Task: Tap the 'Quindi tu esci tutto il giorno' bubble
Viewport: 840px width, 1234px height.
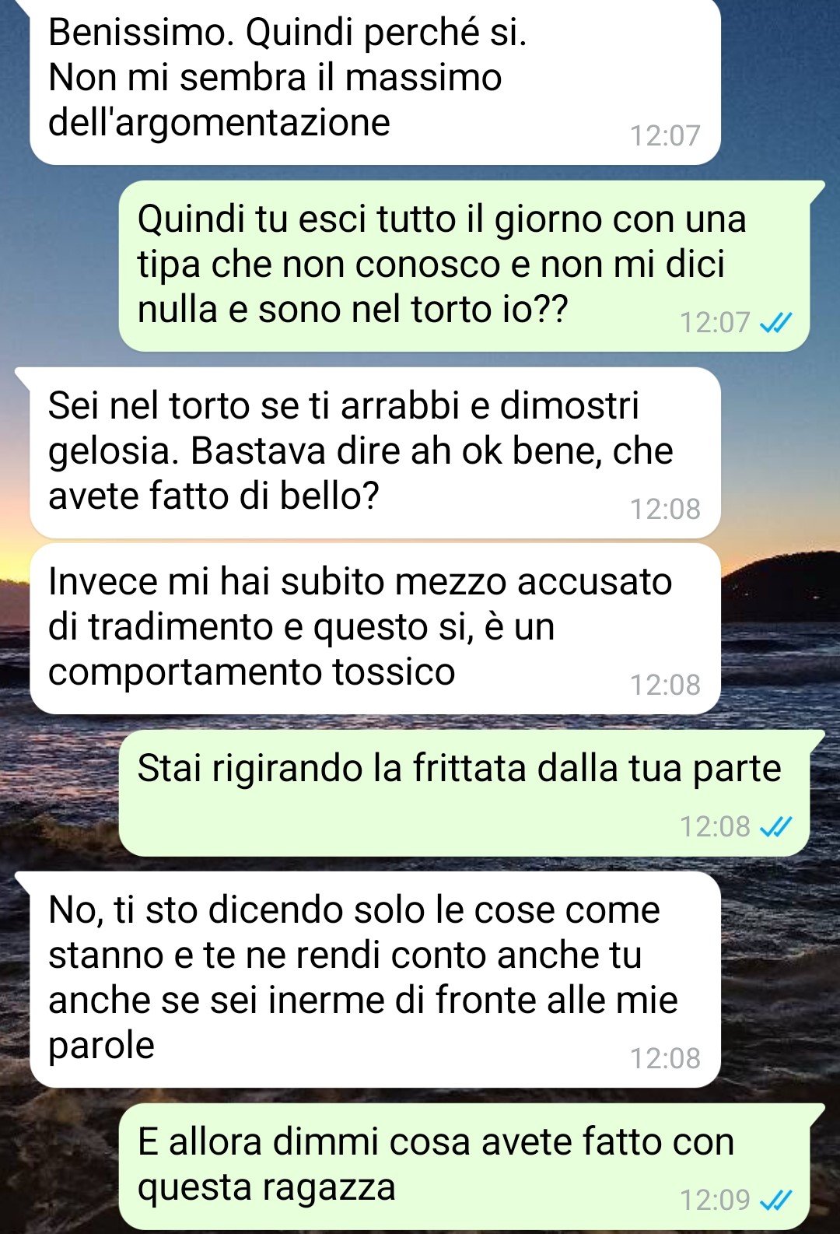Action: 464,266
